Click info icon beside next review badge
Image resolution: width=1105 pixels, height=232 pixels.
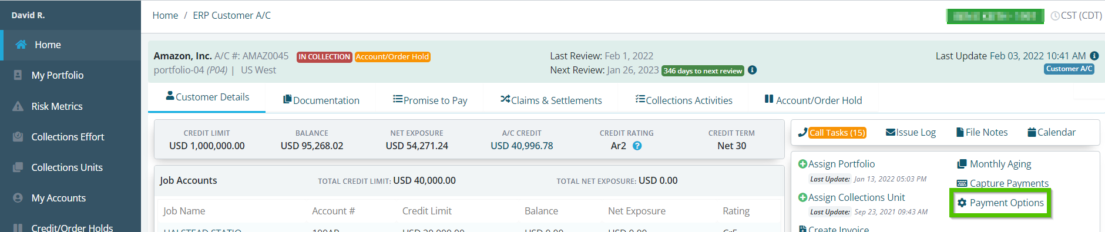[753, 70]
